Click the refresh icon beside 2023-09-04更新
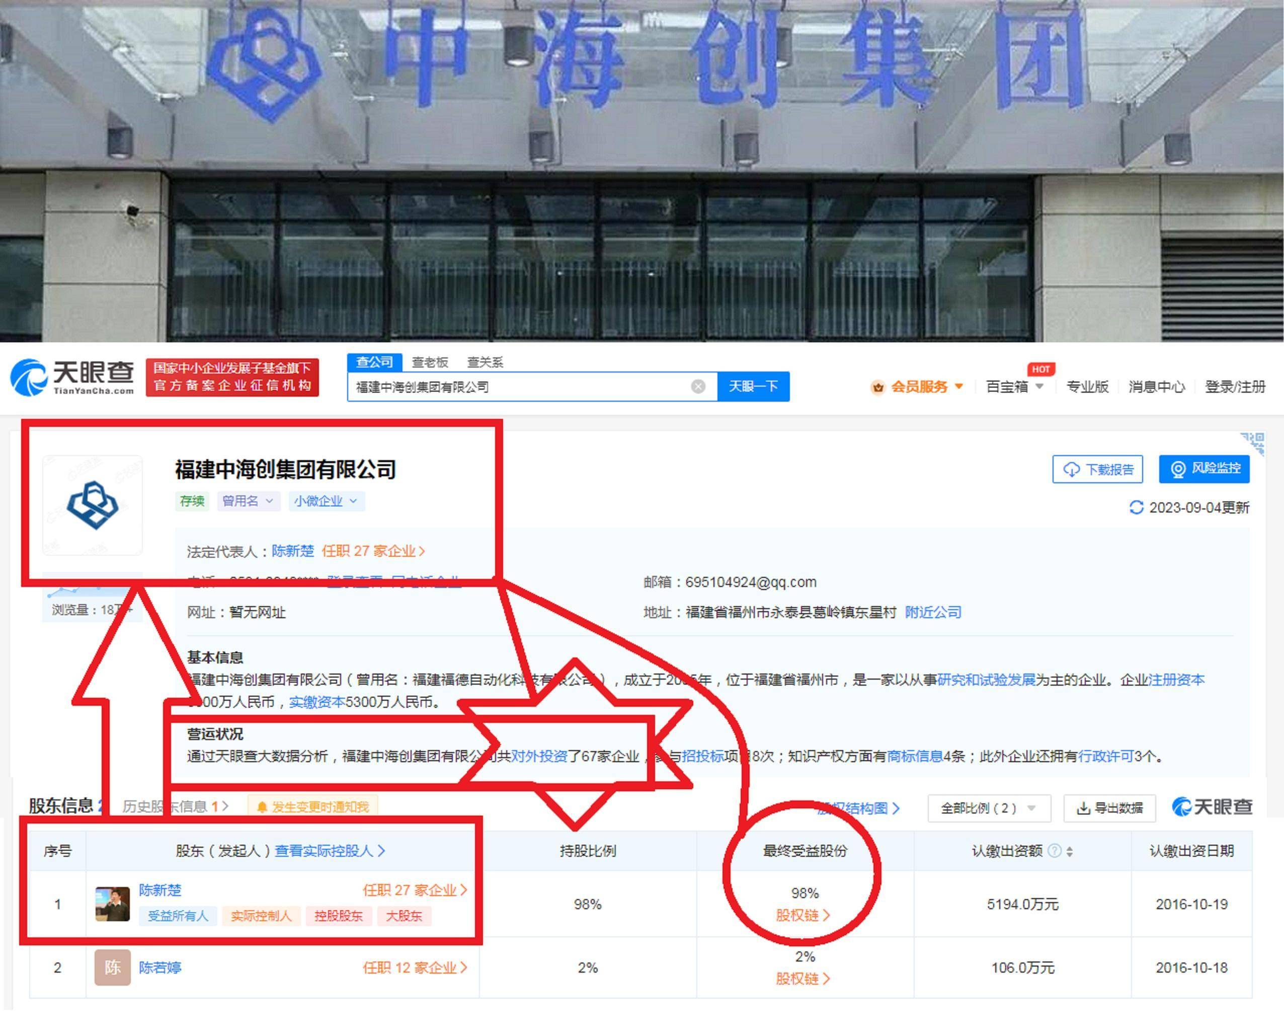Viewport: 1284px width, 1033px height. pyautogui.click(x=1136, y=507)
